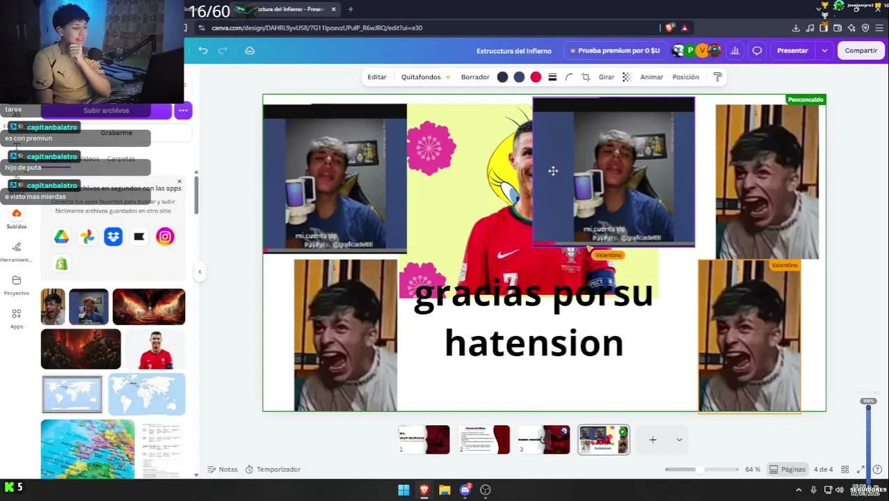Click browser address bar

tap(424, 28)
